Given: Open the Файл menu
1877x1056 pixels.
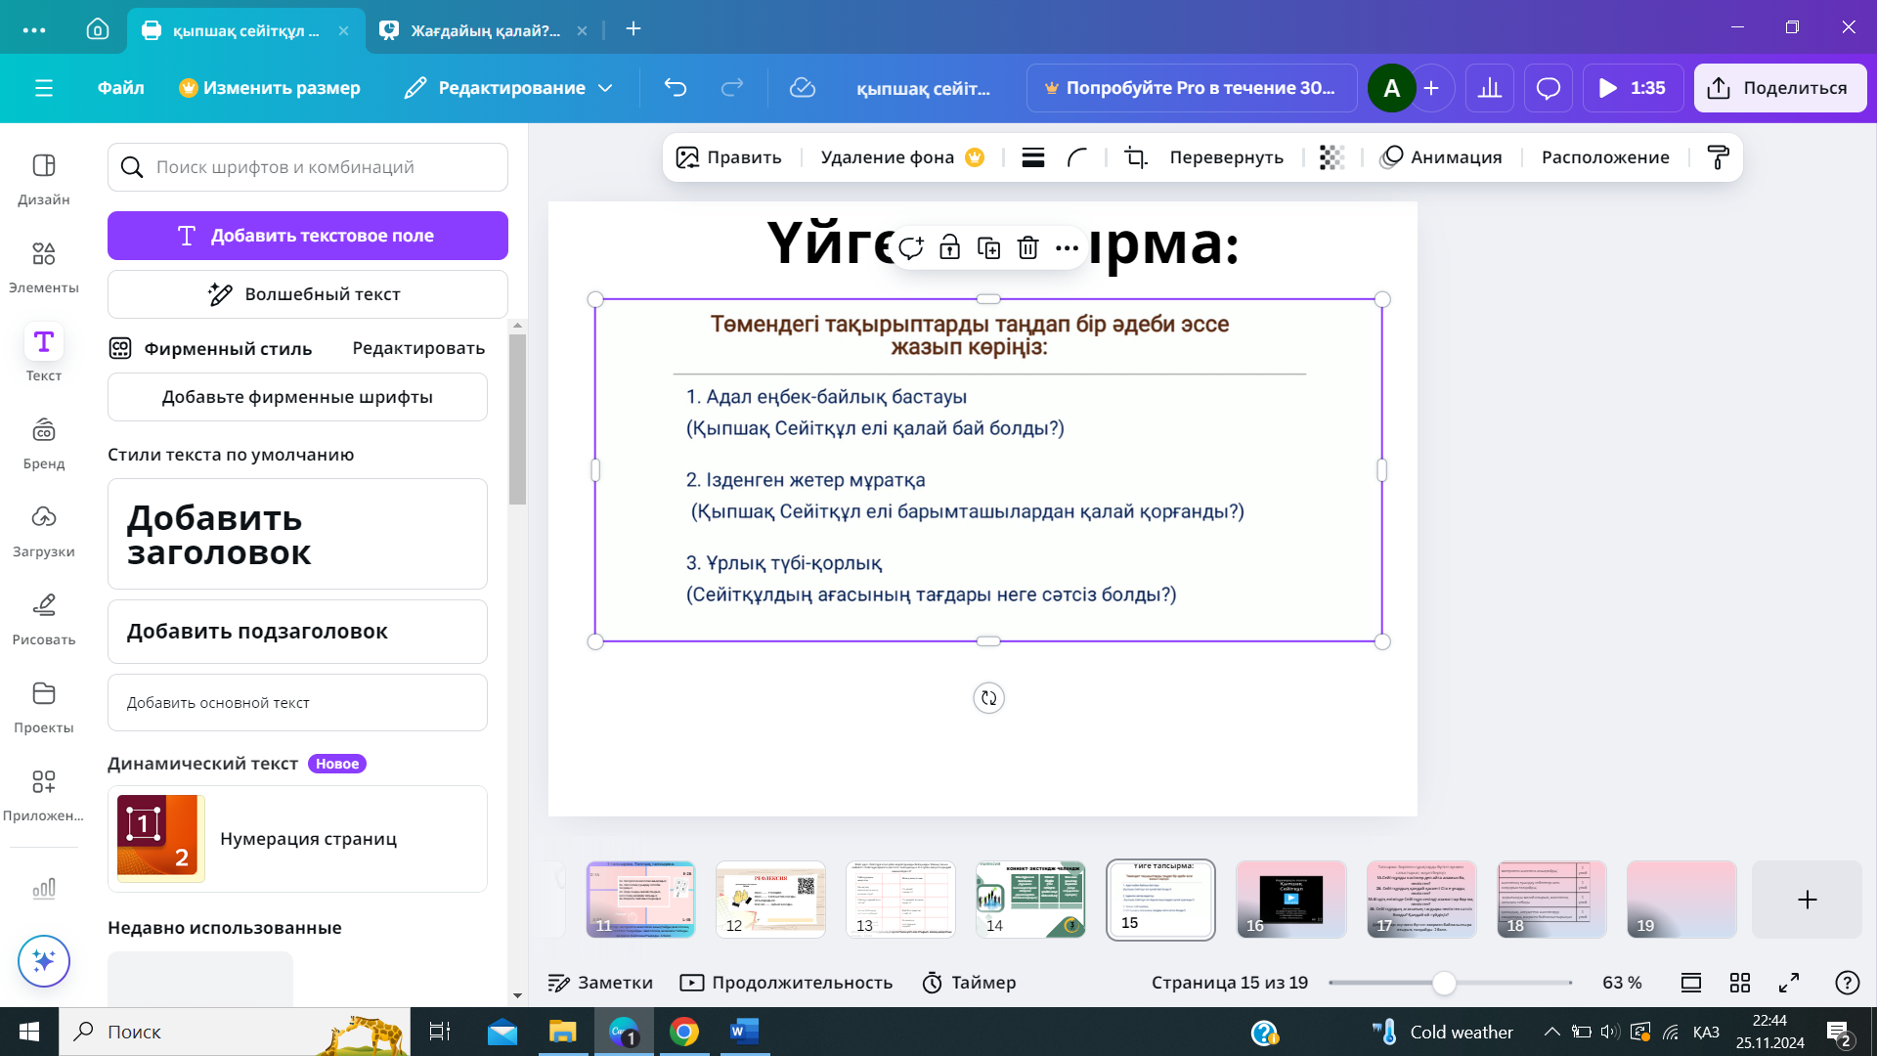Looking at the screenshot, I should pyautogui.click(x=120, y=88).
